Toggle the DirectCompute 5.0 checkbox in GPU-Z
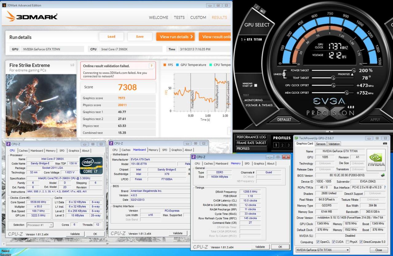This screenshot has height=256, width=393. pyautogui.click(x=361, y=242)
